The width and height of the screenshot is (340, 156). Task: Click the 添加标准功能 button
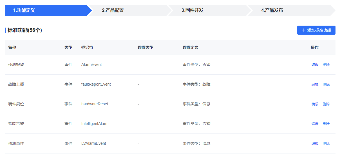coord(316,30)
